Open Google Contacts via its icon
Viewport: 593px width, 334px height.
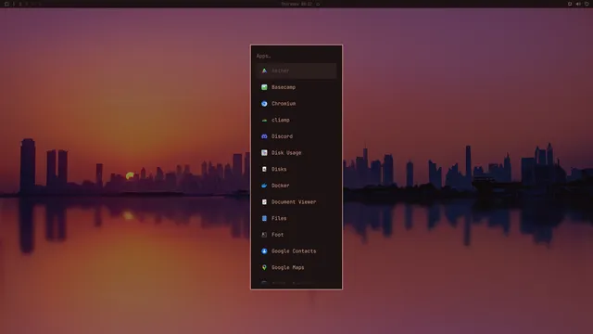click(x=264, y=251)
